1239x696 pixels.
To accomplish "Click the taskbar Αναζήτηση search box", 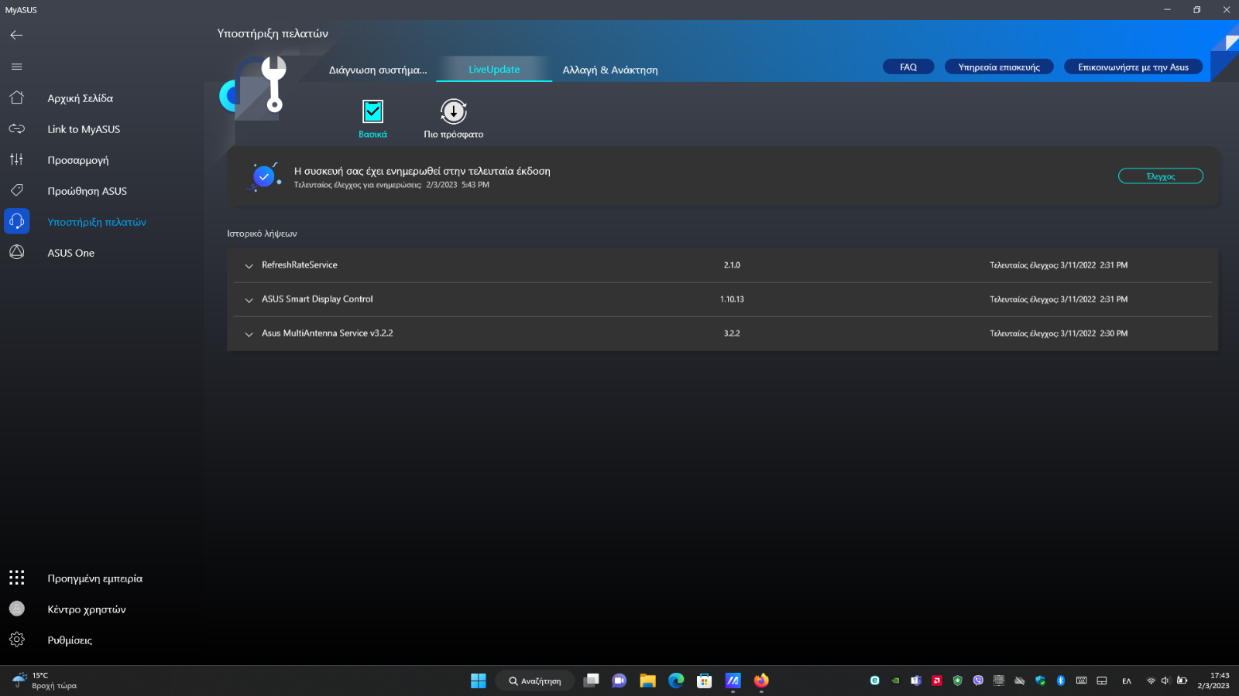I will pos(534,681).
